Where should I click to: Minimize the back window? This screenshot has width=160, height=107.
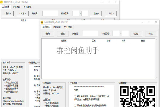pos(102,2)
